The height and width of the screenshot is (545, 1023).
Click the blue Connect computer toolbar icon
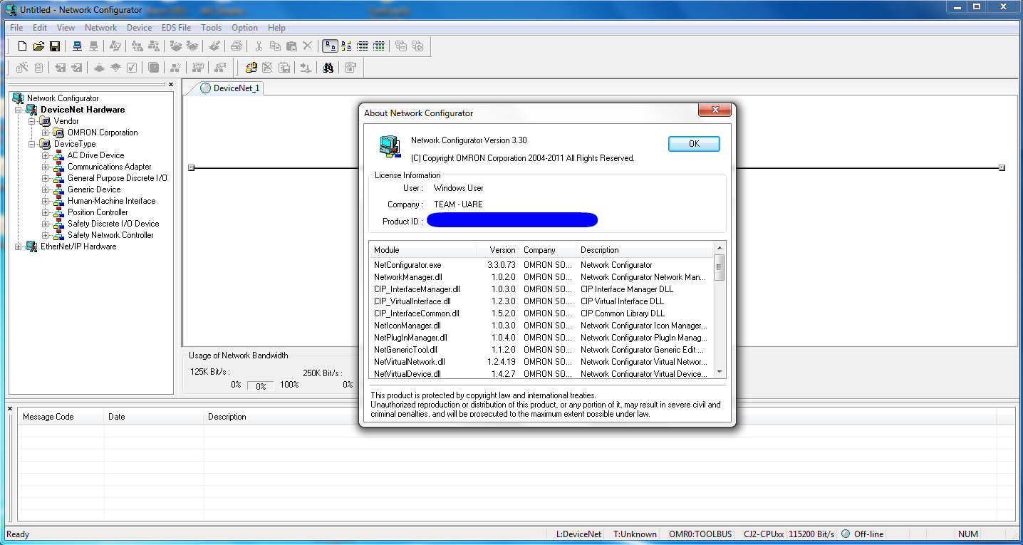pyautogui.click(x=77, y=46)
